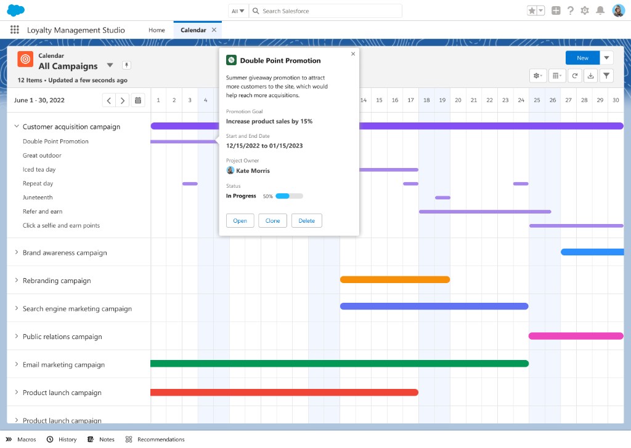Image resolution: width=631 pixels, height=448 pixels.
Task: Click the Favorites star icon
Action: pyautogui.click(x=532, y=11)
